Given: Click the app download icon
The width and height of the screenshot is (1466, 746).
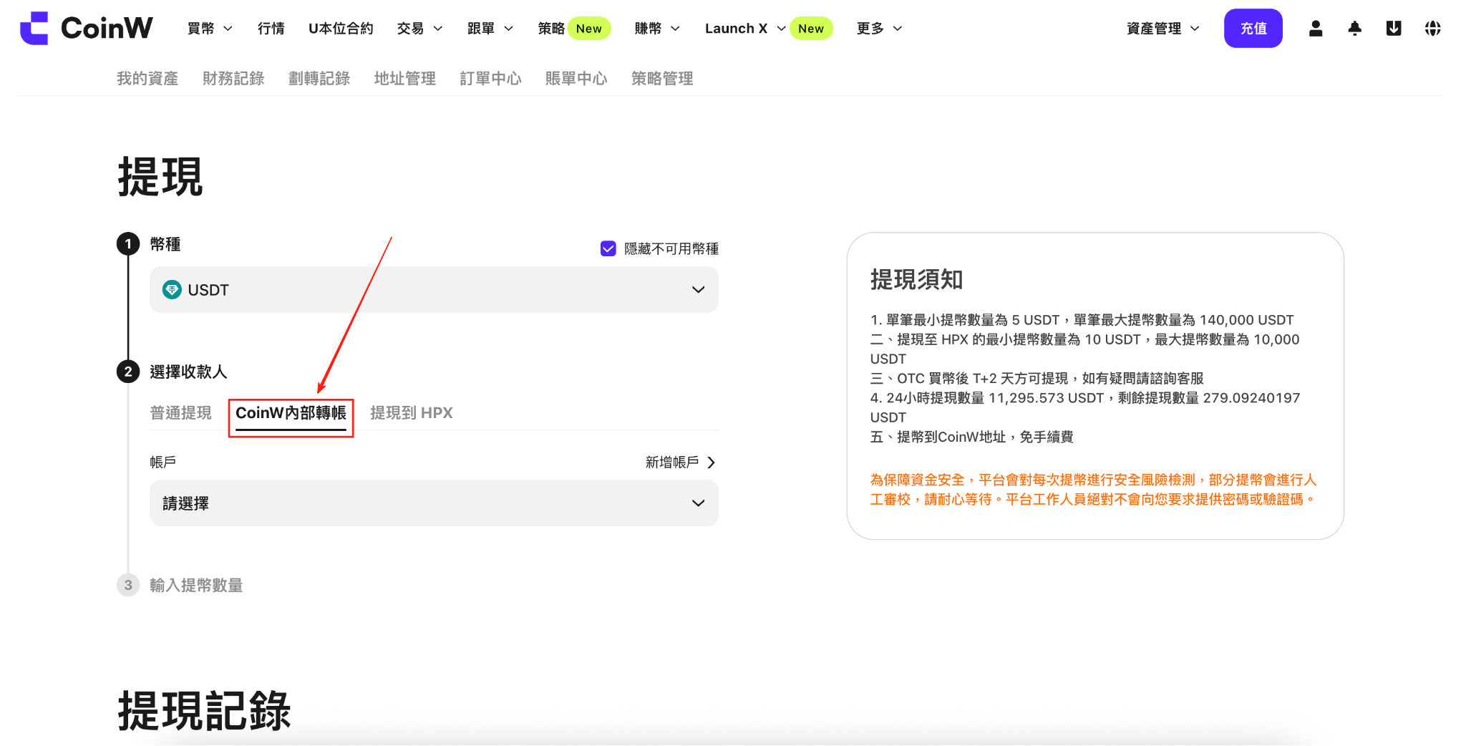Looking at the screenshot, I should [1394, 29].
